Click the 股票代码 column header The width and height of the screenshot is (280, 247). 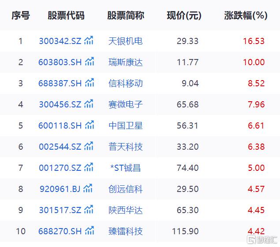[x=66, y=15]
